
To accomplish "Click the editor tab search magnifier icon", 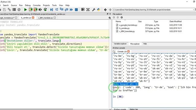I will coord(110,18).
